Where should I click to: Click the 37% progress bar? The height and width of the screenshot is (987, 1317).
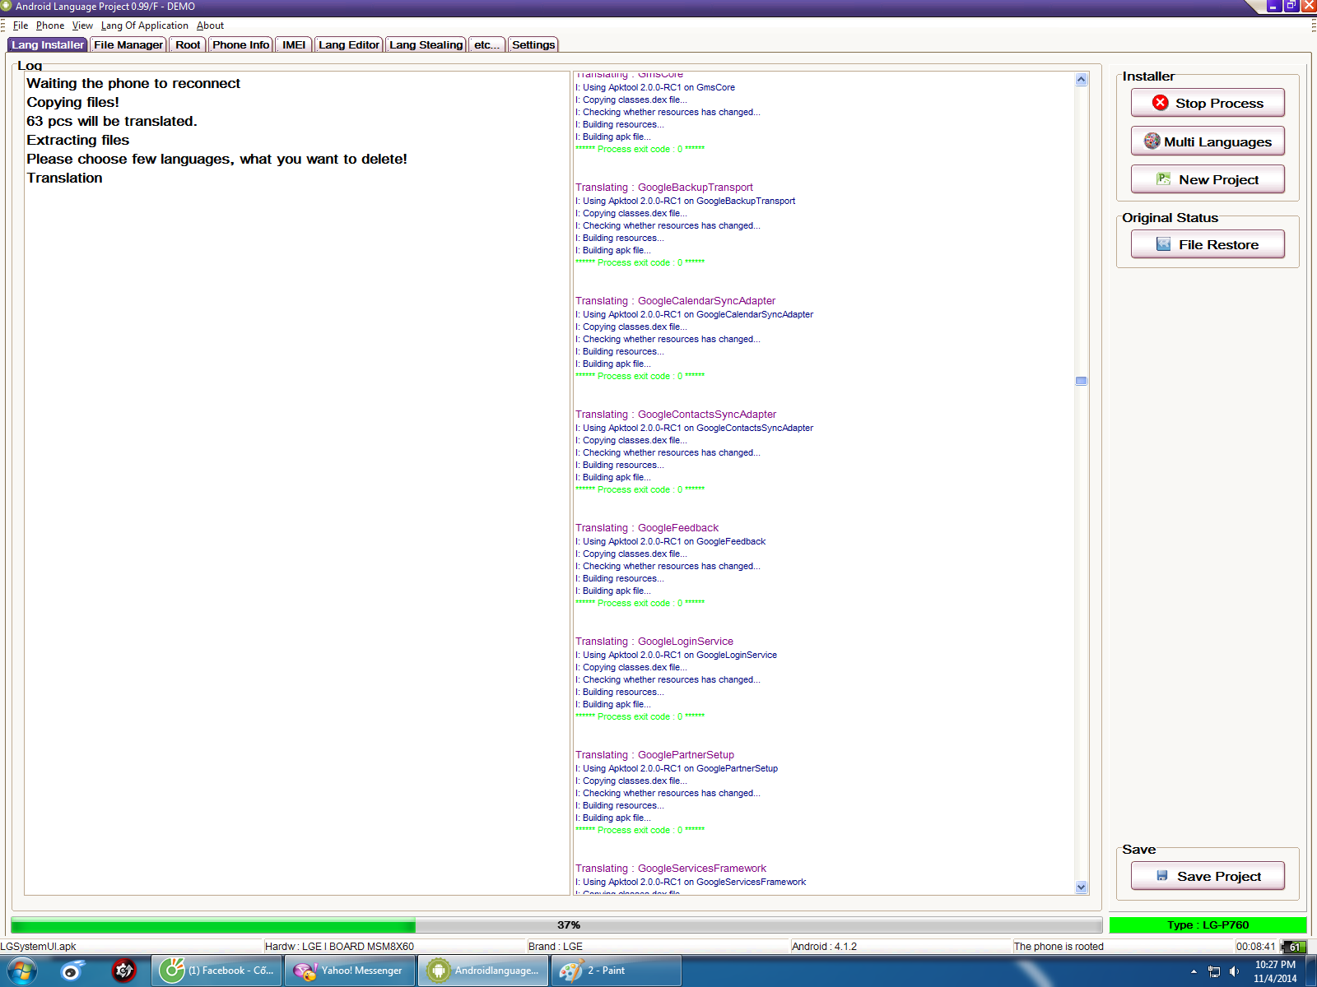coord(556,924)
